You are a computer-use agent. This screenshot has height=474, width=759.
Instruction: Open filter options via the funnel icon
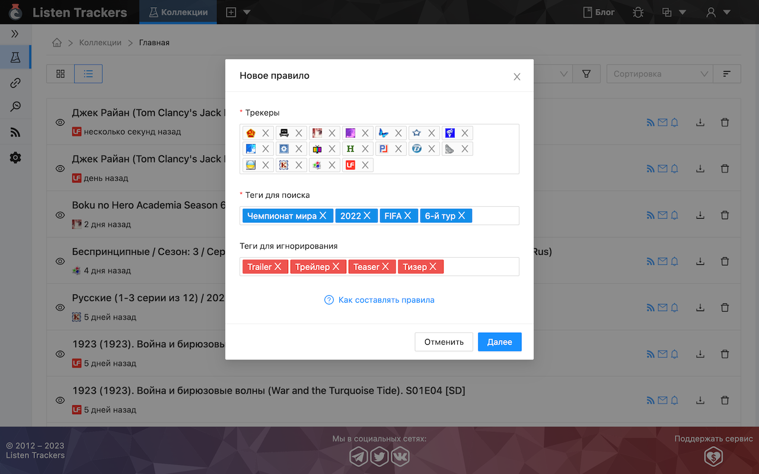click(586, 73)
